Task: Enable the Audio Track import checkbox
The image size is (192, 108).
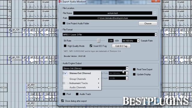Action: click(77, 94)
